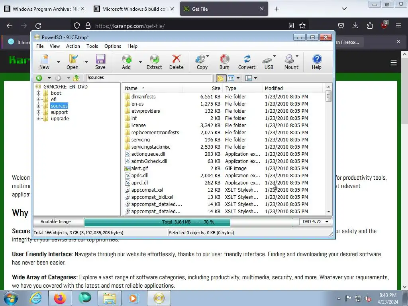This screenshot has height=306, width=408.
Task: Click the Bootable Image label
Action: 55,222
